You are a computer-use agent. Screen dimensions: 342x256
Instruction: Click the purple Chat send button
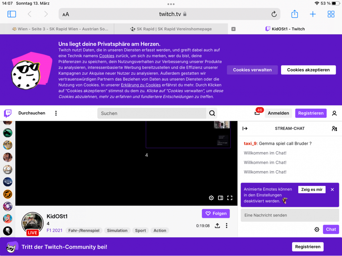331,229
